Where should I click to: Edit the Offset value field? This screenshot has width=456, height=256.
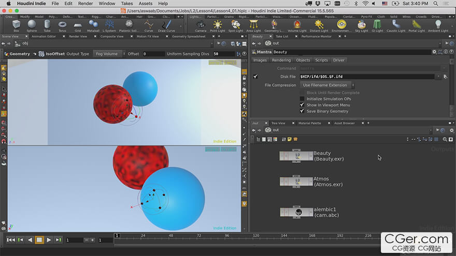pos(153,54)
